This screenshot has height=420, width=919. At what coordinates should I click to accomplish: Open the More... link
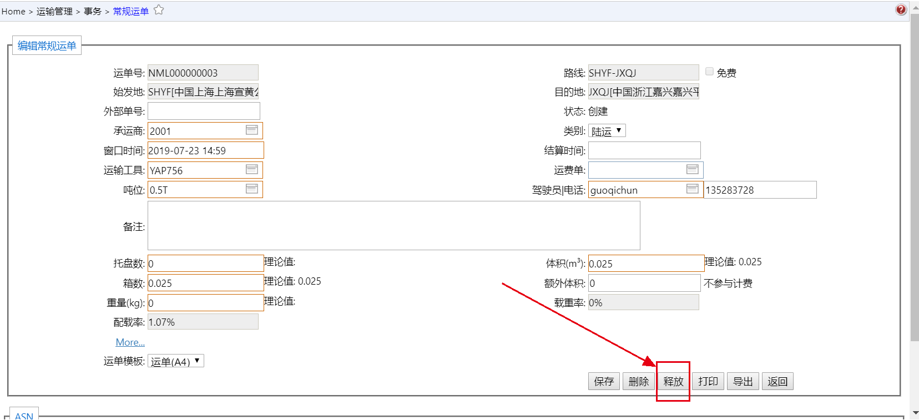tap(130, 342)
